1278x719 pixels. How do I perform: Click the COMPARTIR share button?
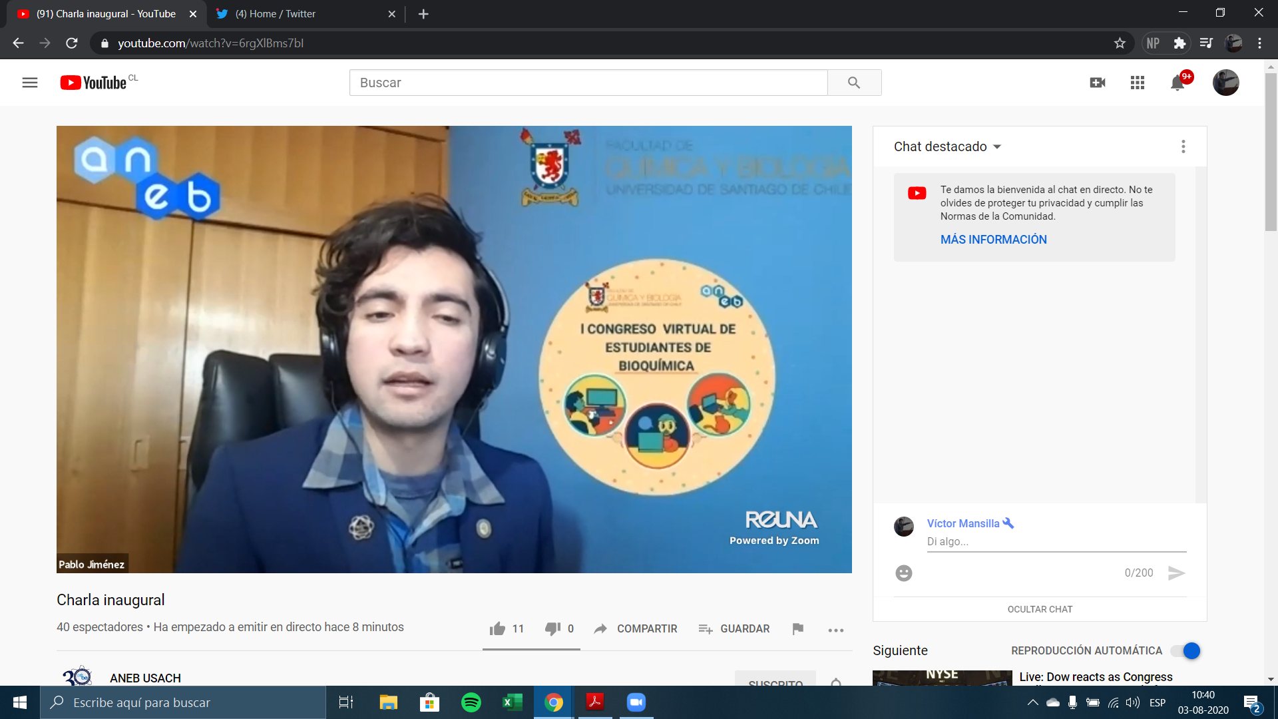(x=636, y=628)
